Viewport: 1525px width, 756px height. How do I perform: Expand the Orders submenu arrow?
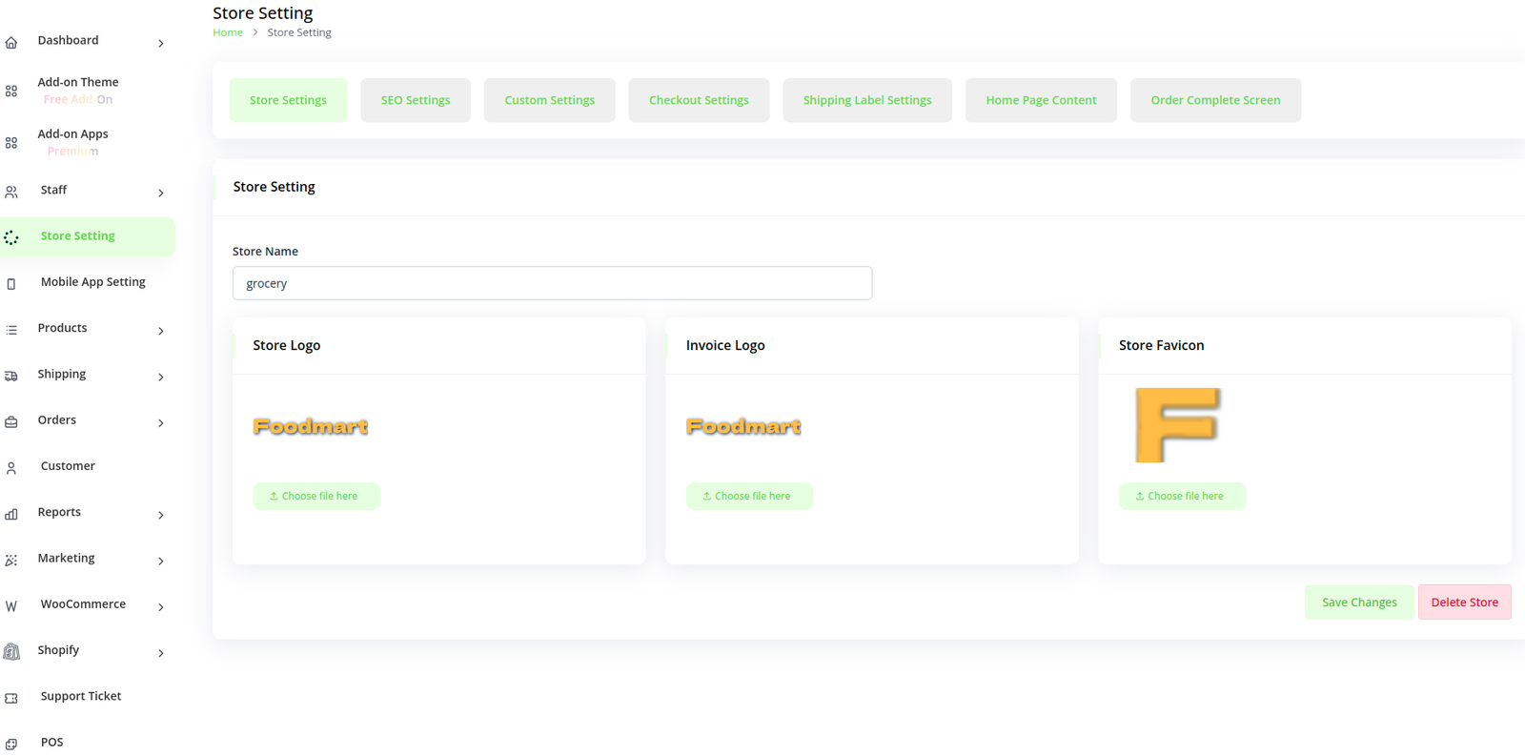[x=160, y=423]
